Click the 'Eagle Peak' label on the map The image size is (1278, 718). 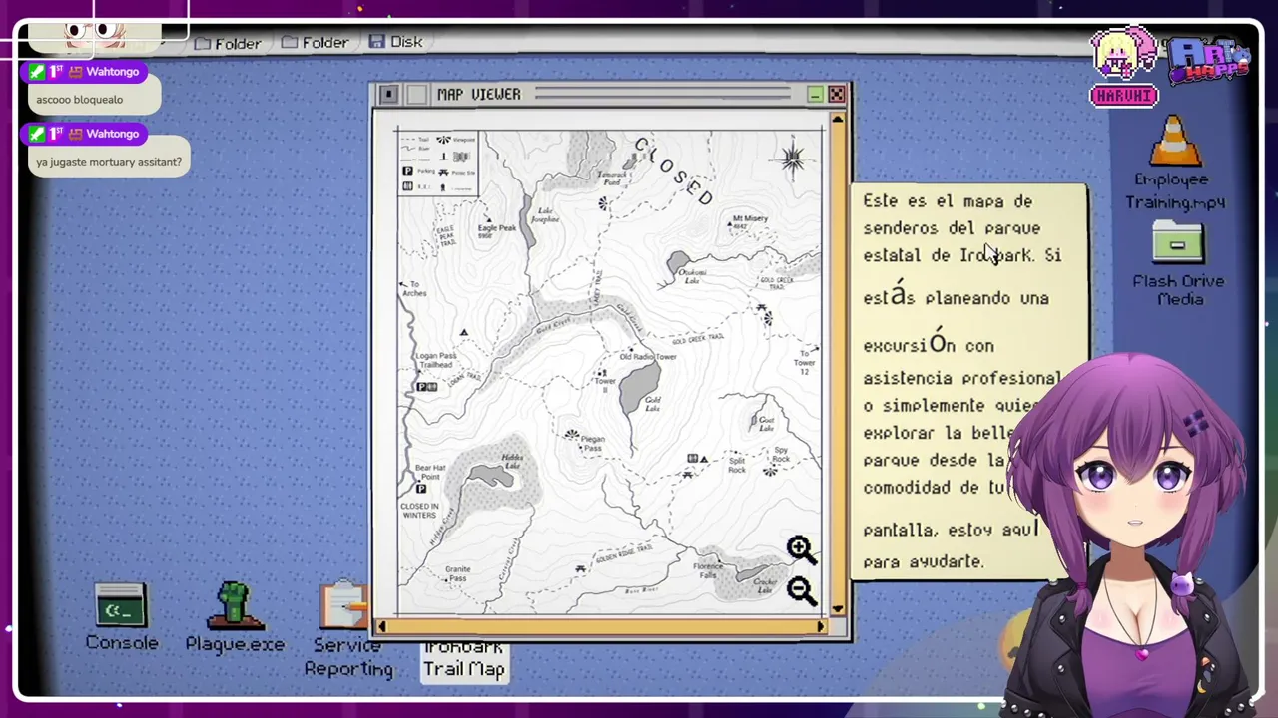click(497, 230)
